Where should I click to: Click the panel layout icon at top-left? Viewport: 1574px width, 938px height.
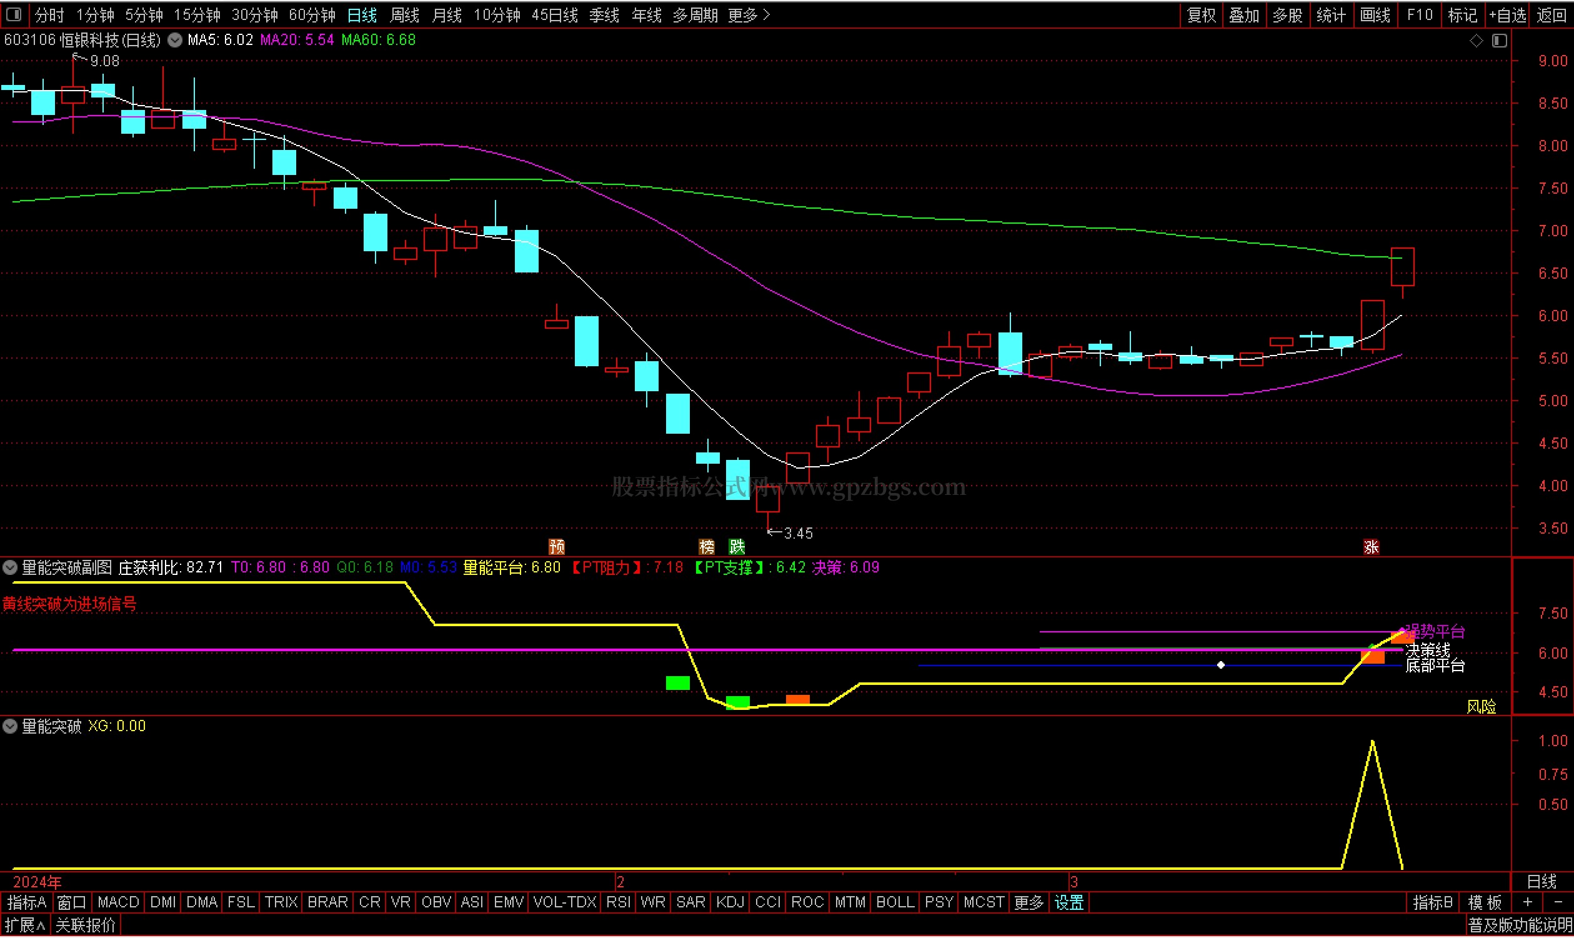14,14
